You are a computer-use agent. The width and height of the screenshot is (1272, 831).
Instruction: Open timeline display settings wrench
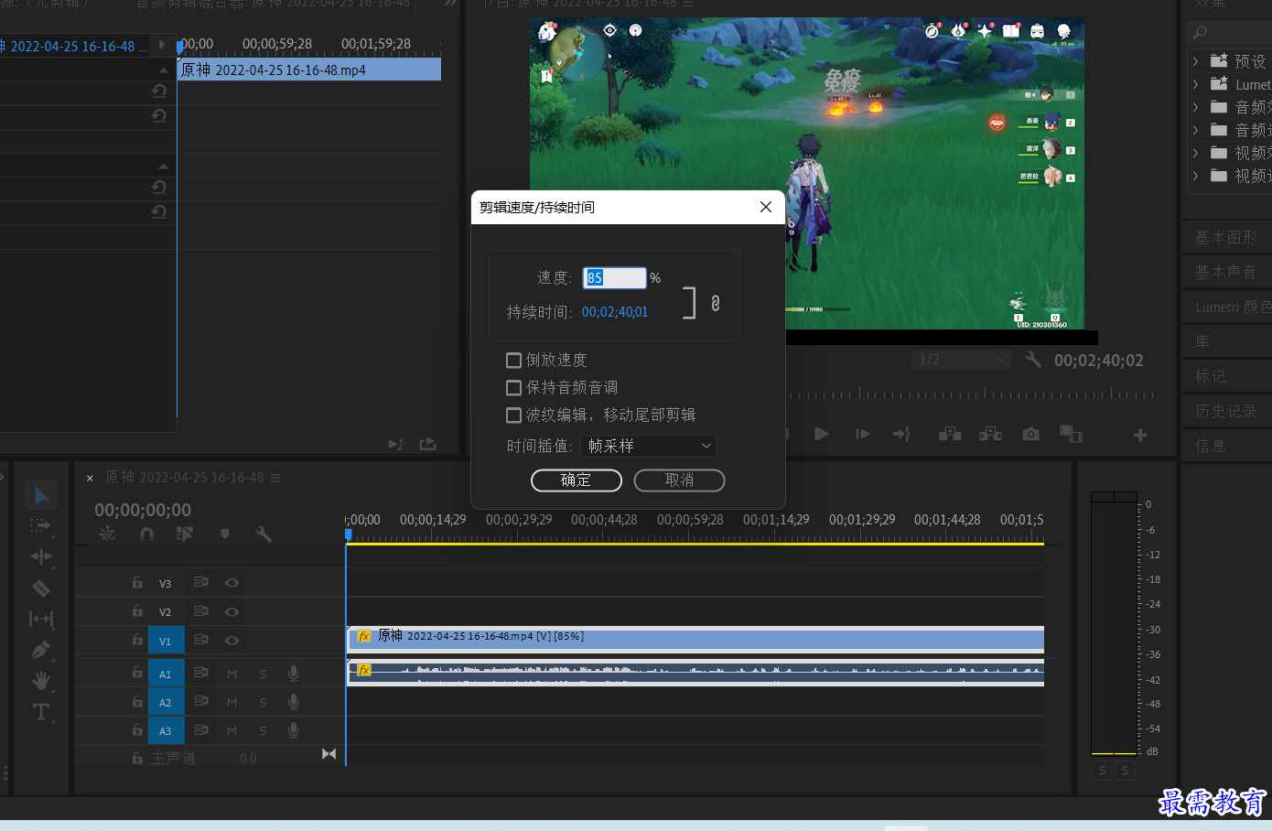[264, 534]
